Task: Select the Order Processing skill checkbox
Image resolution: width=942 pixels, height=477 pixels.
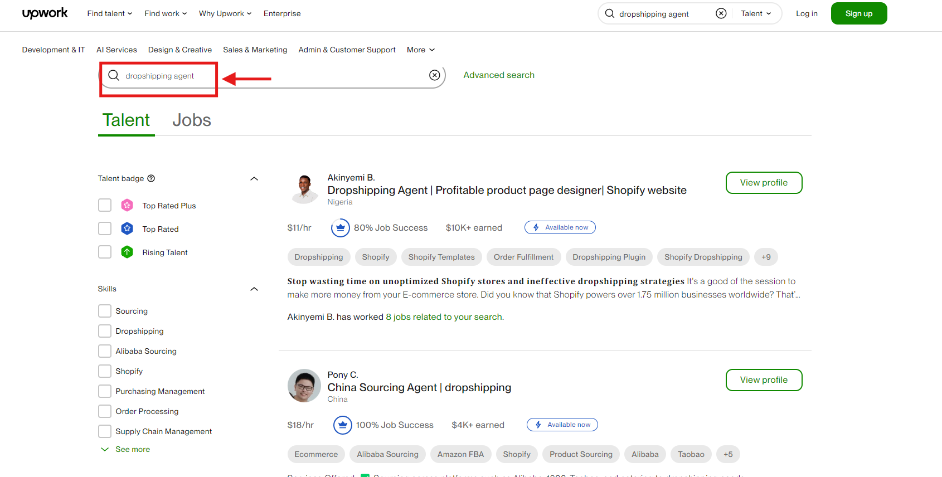Action: point(105,411)
